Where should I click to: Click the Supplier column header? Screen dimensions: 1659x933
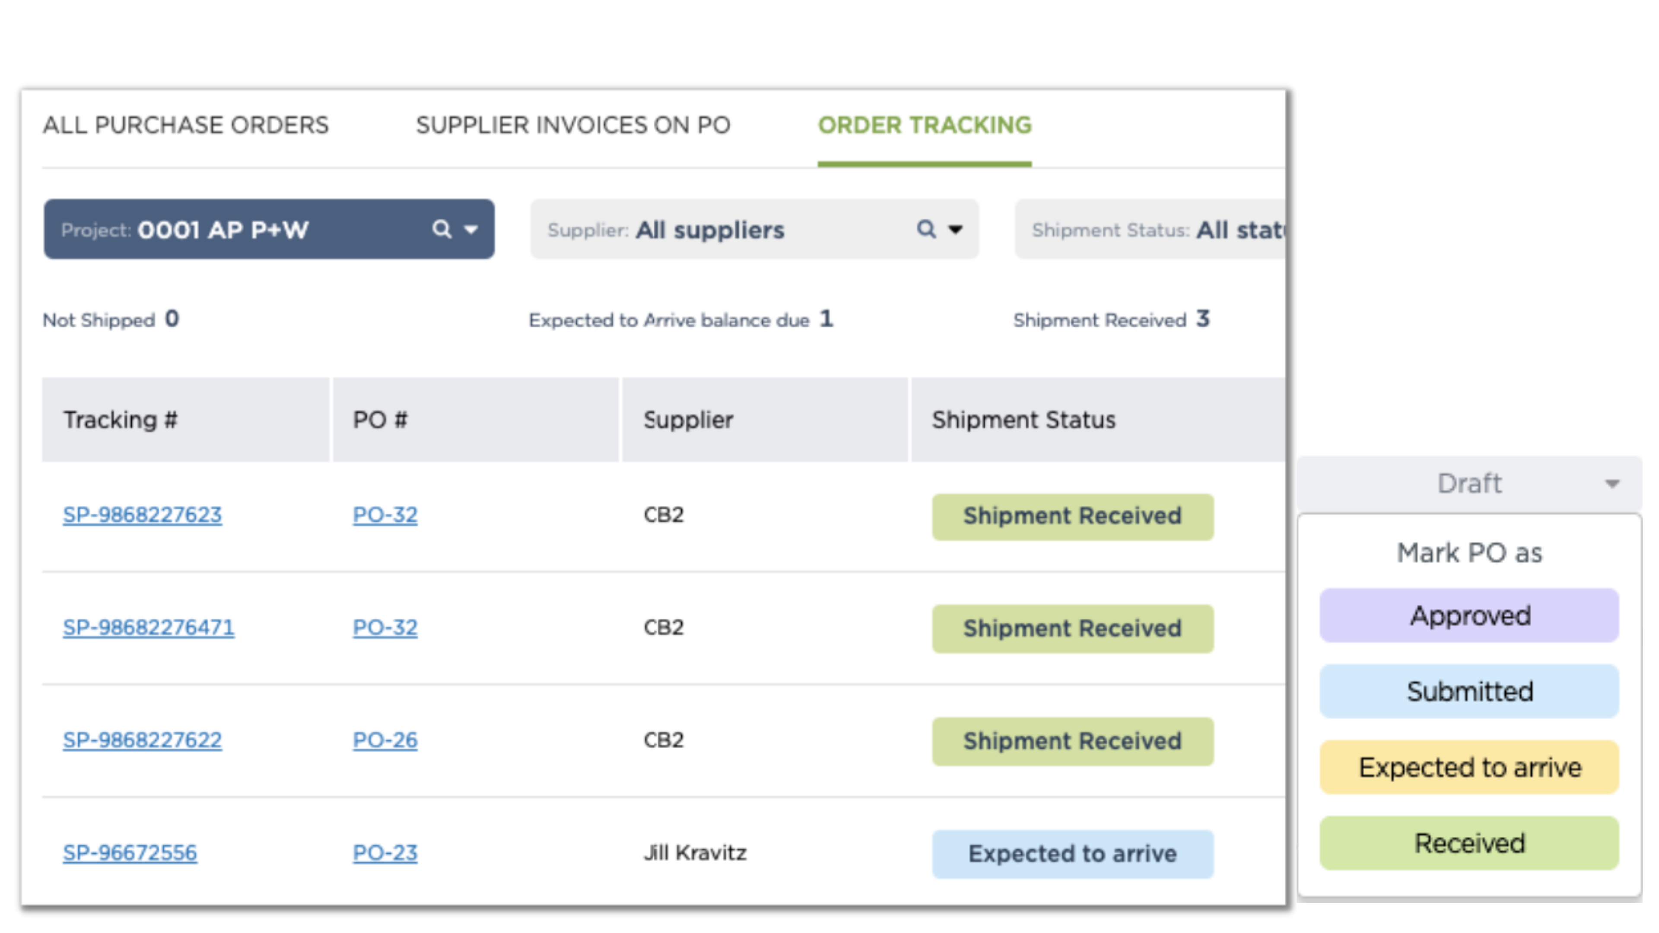(x=764, y=420)
